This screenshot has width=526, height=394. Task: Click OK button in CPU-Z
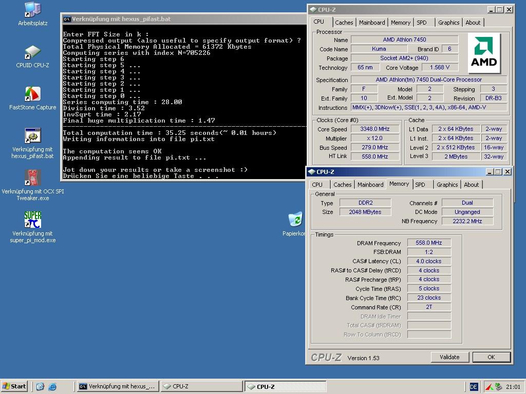coord(492,357)
